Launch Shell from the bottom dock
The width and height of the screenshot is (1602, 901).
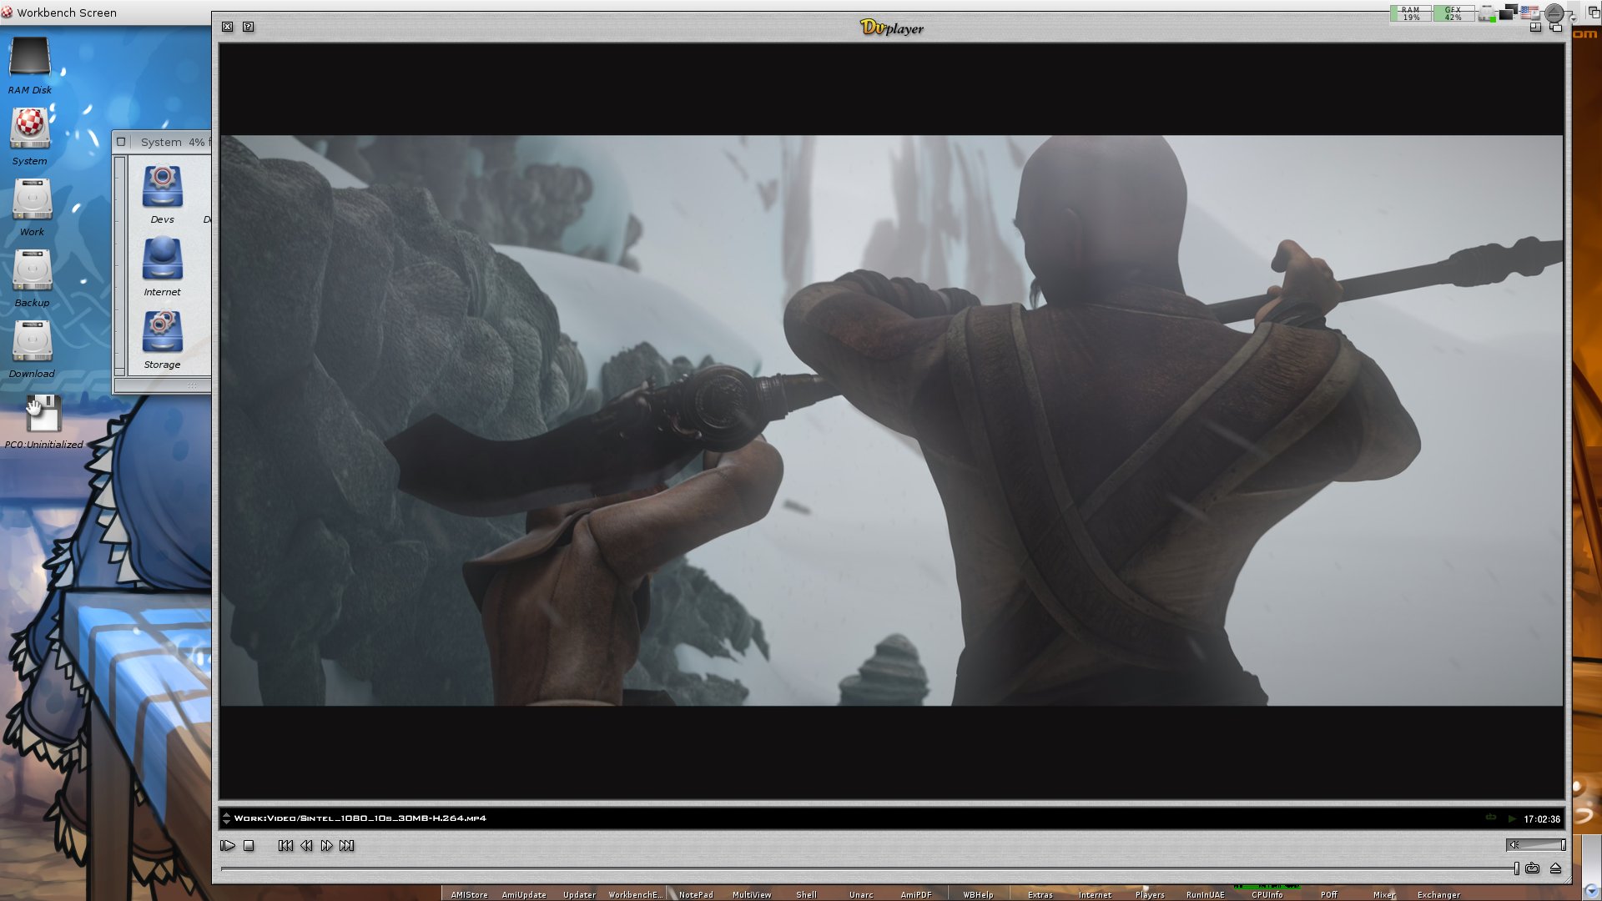(806, 894)
